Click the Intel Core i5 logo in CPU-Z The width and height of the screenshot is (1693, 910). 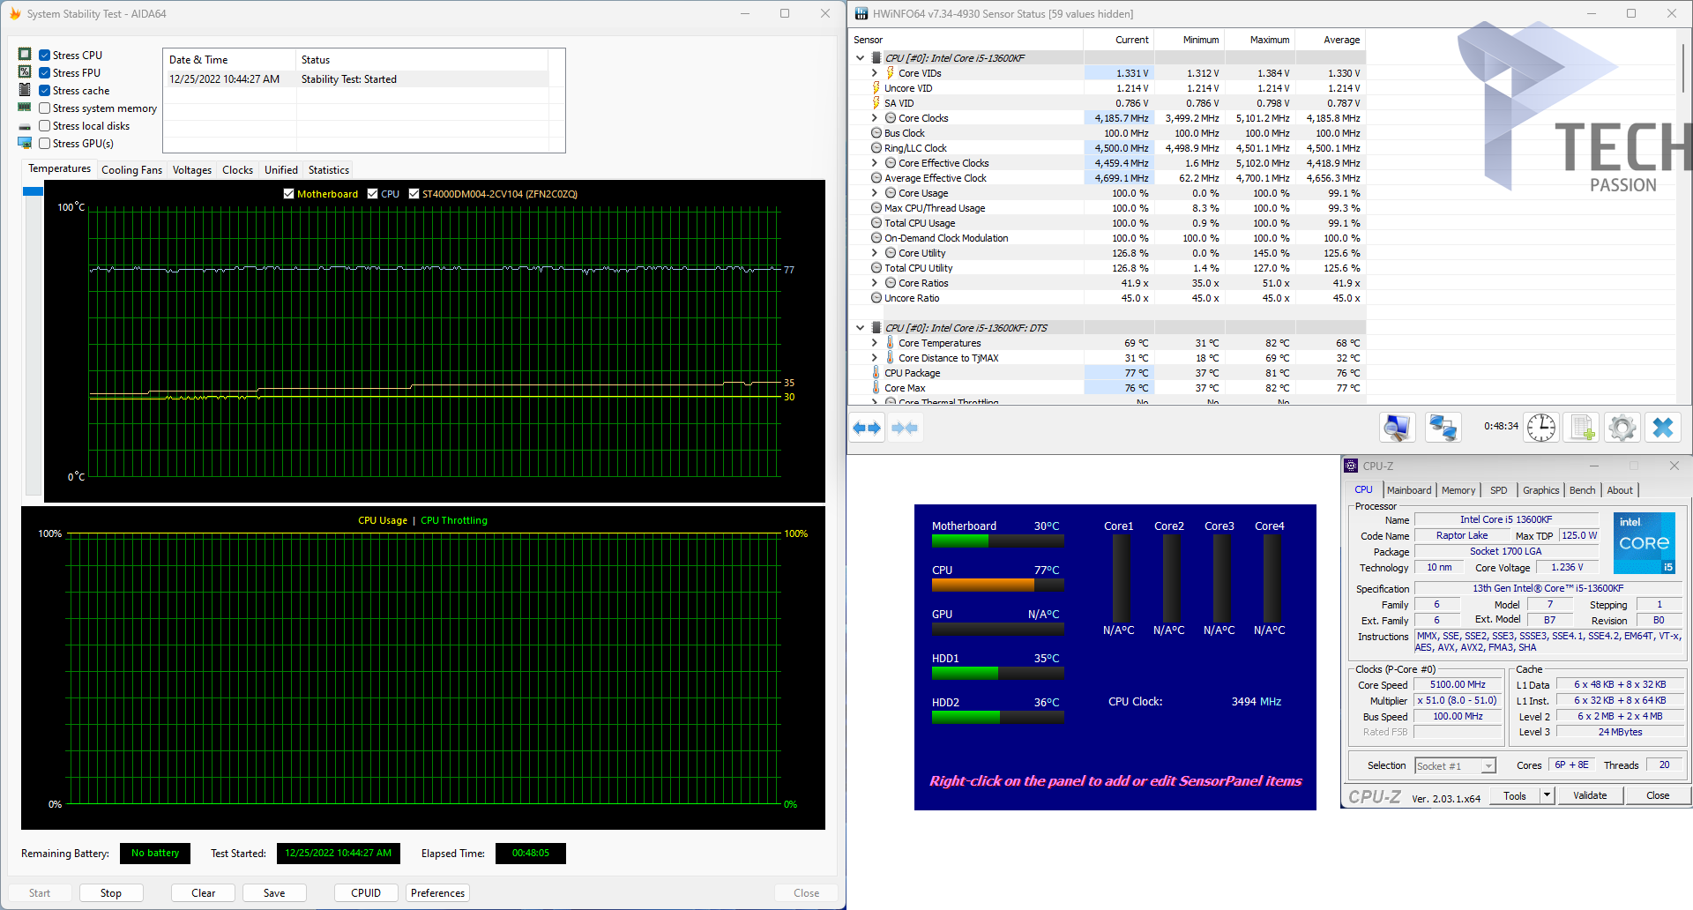point(1644,542)
